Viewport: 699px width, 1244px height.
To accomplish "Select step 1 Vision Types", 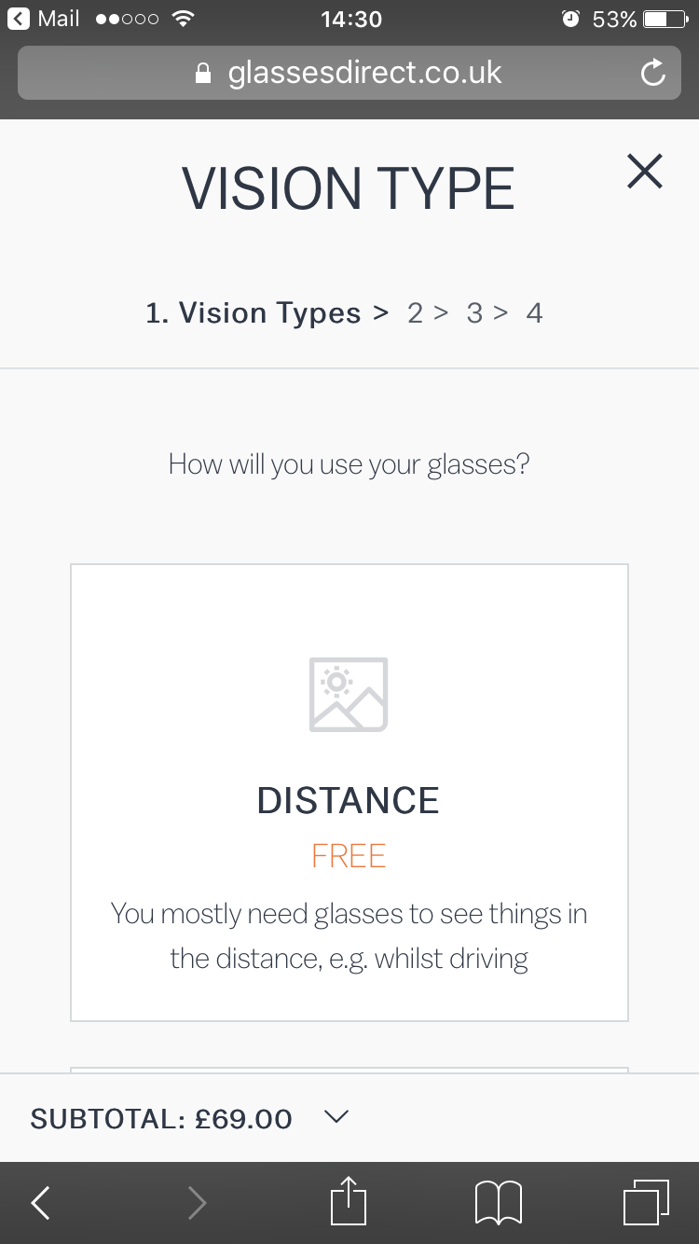I will [x=253, y=313].
